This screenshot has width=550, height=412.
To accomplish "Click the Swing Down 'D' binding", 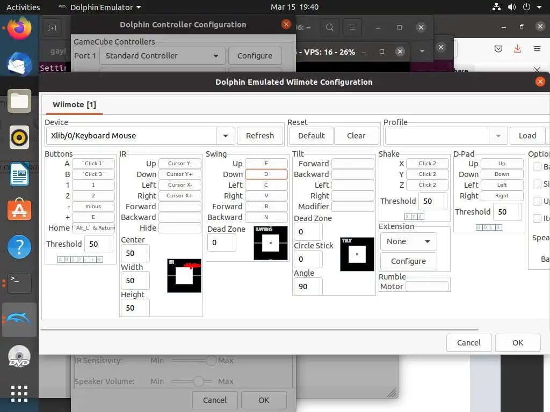I will (266, 174).
